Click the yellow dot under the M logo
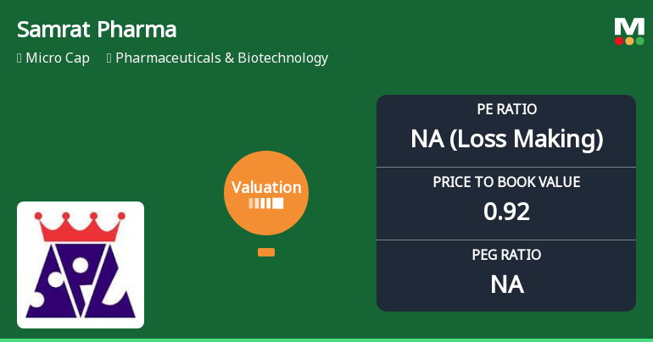653x342 pixels. (629, 41)
